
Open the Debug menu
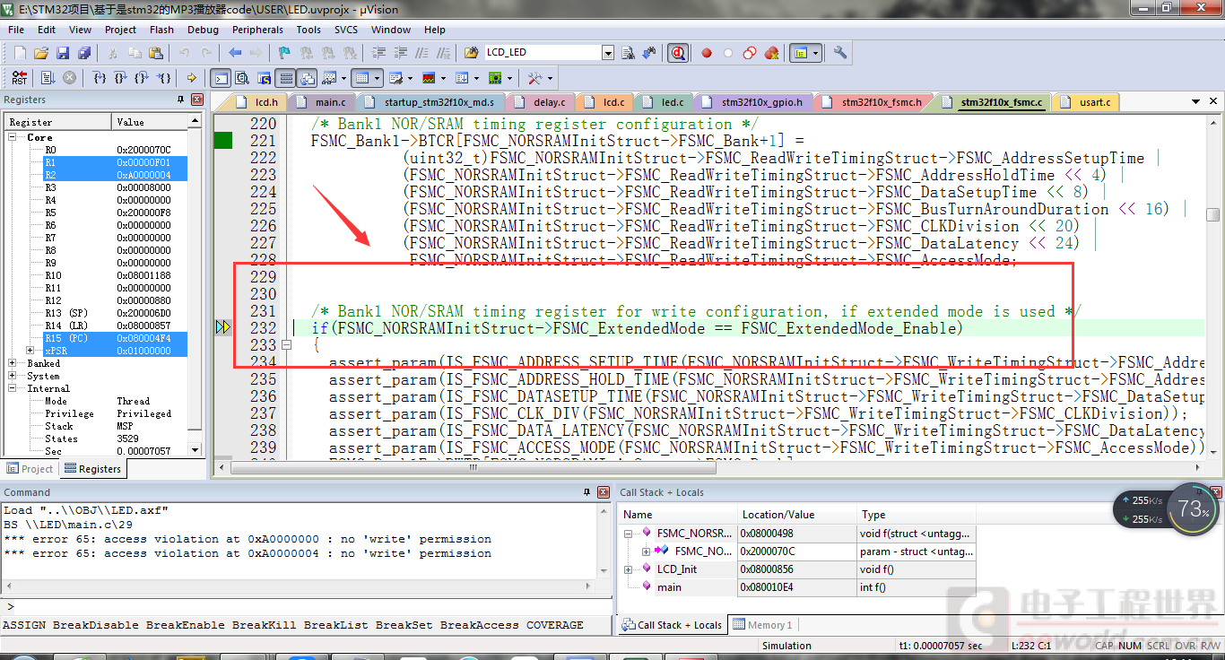click(203, 30)
